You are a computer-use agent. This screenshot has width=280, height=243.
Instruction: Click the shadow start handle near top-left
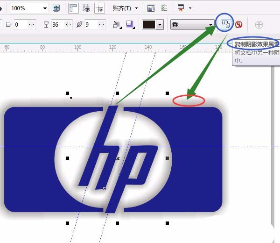point(71,98)
